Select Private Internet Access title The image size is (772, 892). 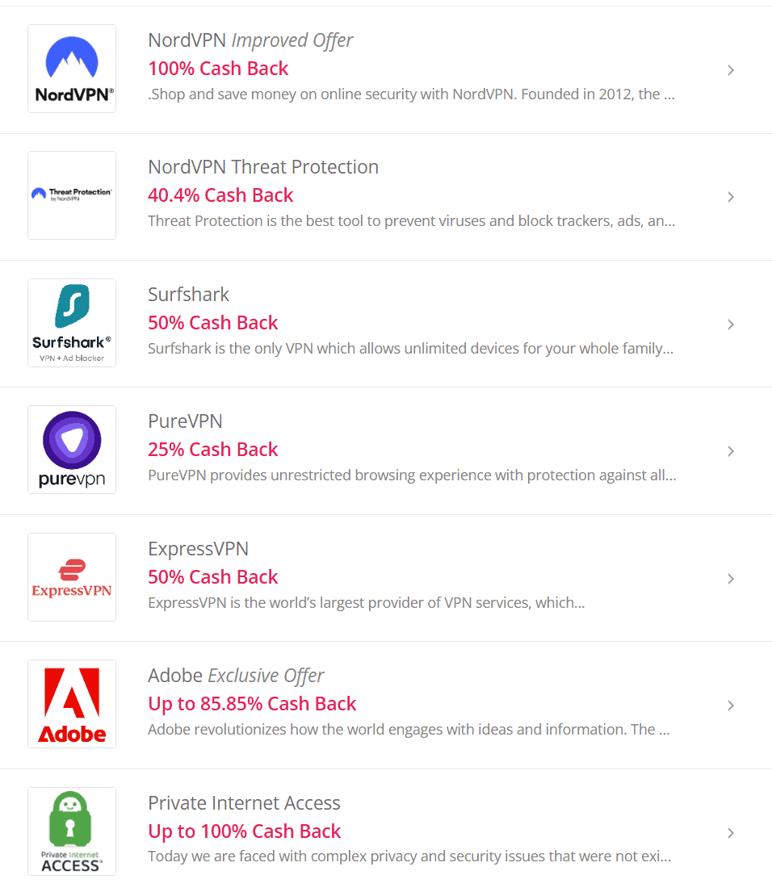(x=244, y=803)
